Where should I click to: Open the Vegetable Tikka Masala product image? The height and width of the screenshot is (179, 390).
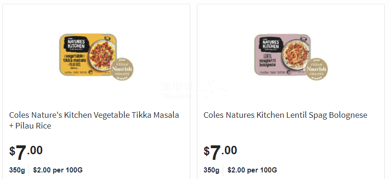96,57
